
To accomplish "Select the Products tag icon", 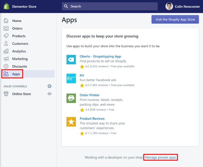I will point(6,36).
